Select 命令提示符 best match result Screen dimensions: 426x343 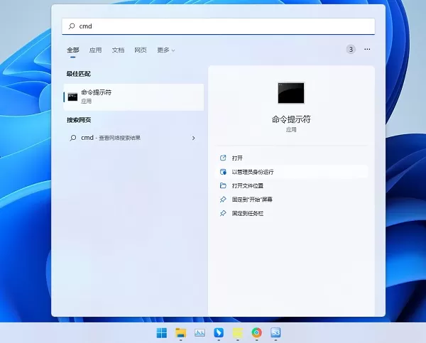click(133, 97)
